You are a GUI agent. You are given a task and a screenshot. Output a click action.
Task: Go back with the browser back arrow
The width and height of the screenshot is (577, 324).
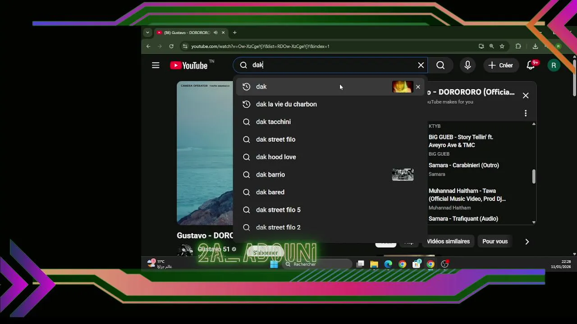[x=148, y=46]
